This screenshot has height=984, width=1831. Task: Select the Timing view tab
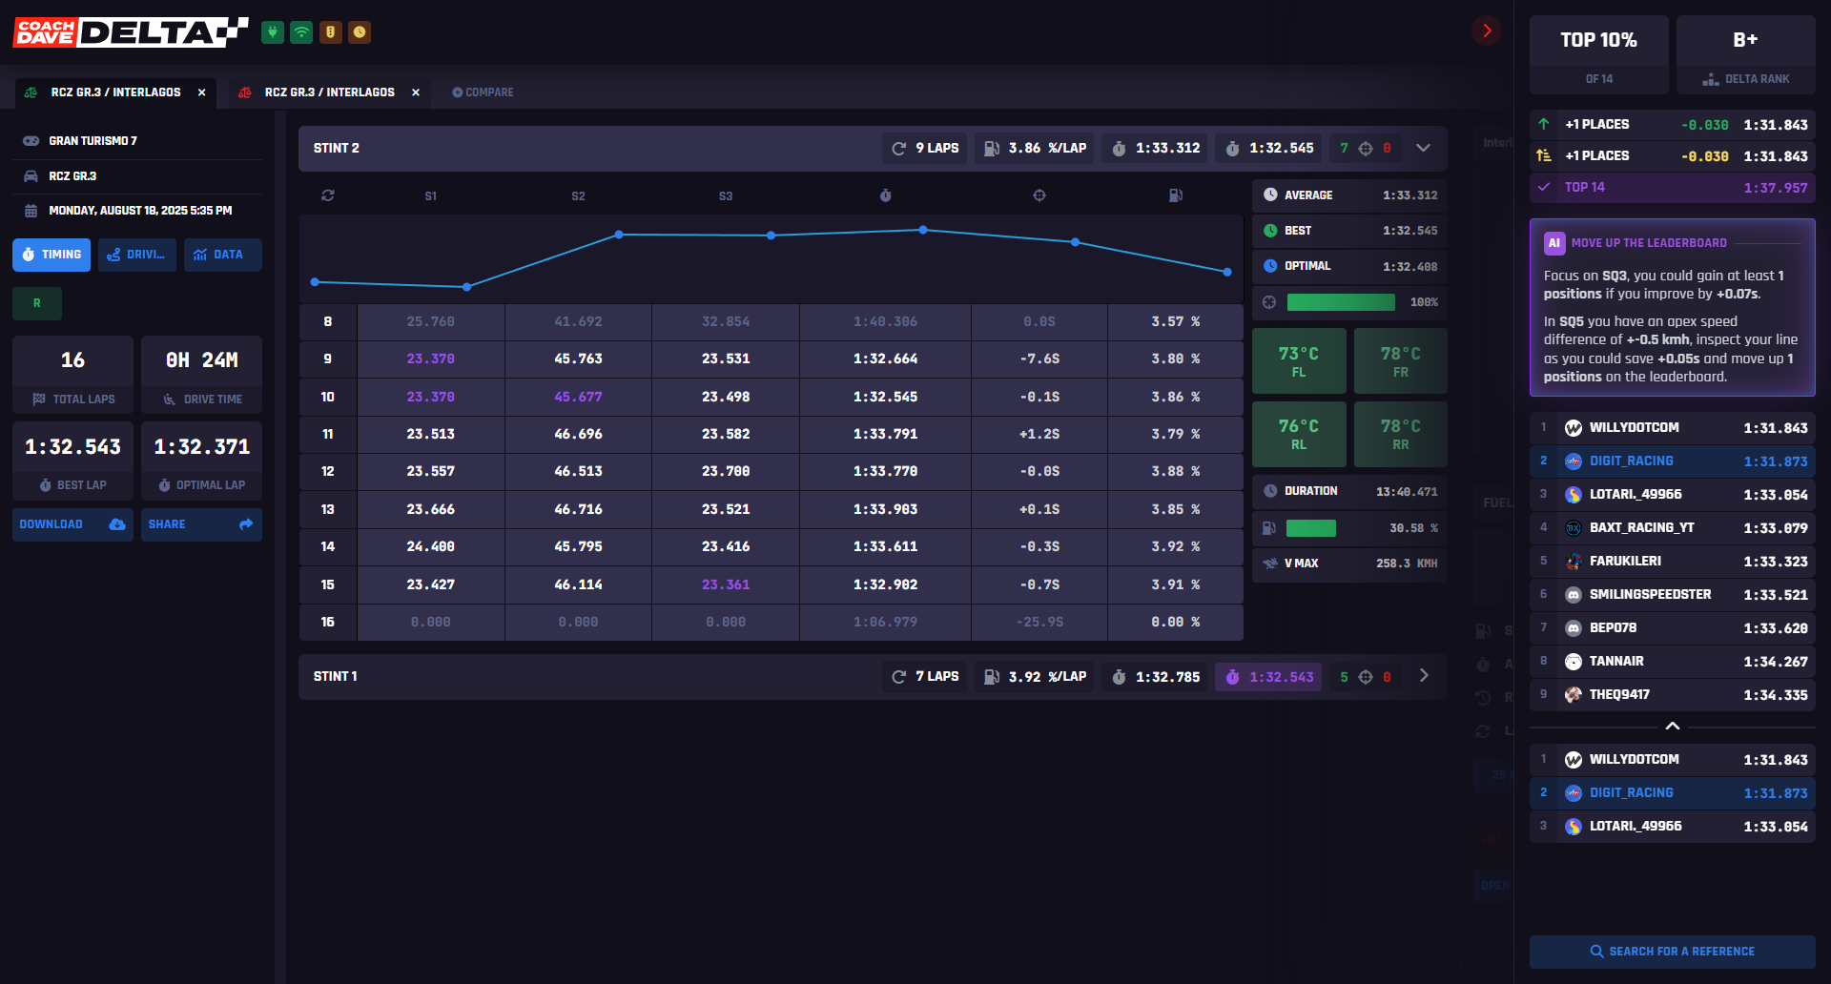51,255
